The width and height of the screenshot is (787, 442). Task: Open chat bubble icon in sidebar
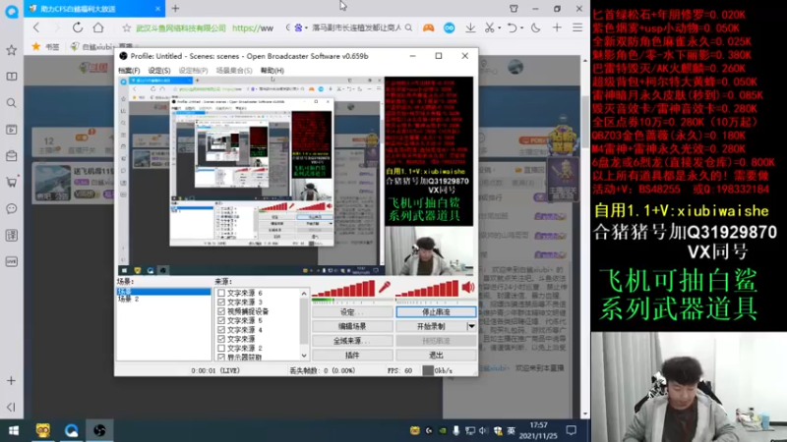tap(11, 208)
